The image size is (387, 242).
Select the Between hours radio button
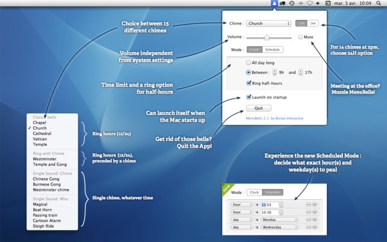coord(249,72)
